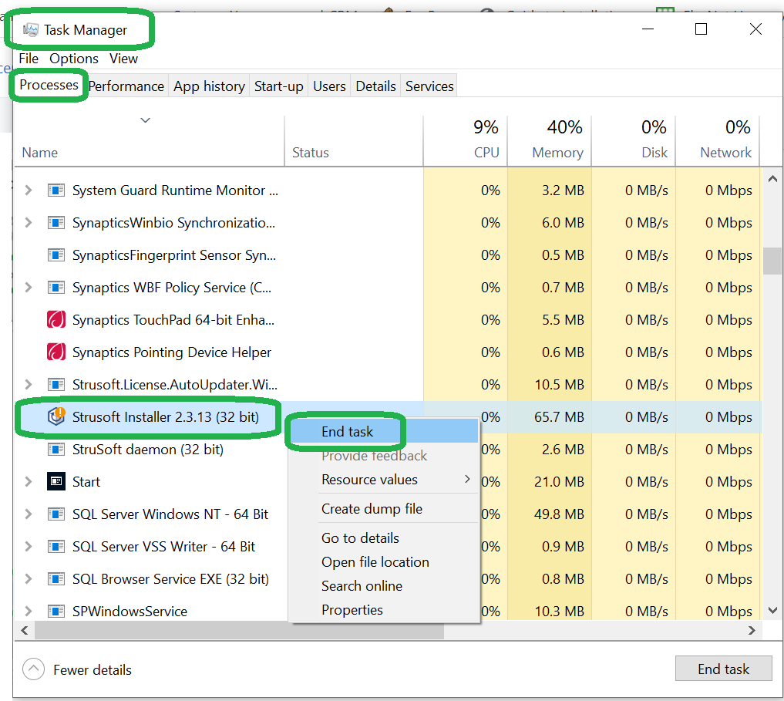
Task: Click the vertical scrollbar thumb
Action: tap(772, 261)
